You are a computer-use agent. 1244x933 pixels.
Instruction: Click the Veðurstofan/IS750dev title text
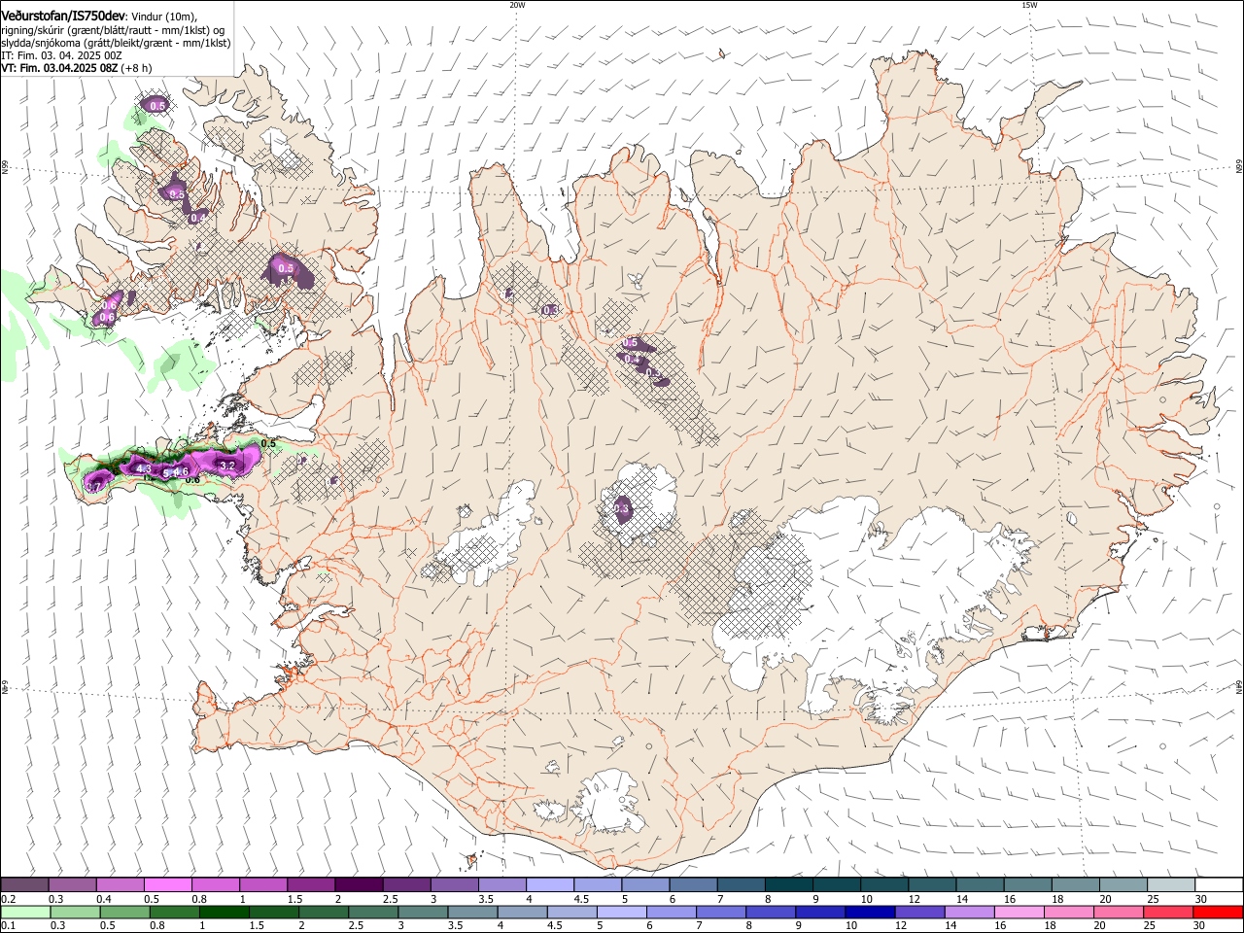[63, 16]
